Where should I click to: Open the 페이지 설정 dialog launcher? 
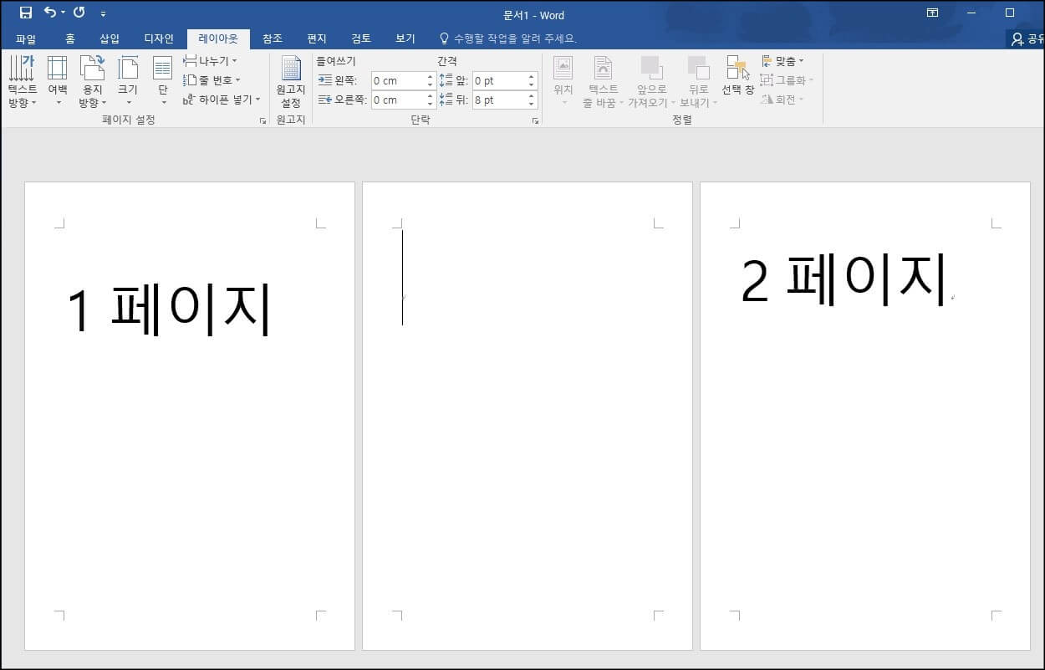pyautogui.click(x=263, y=121)
